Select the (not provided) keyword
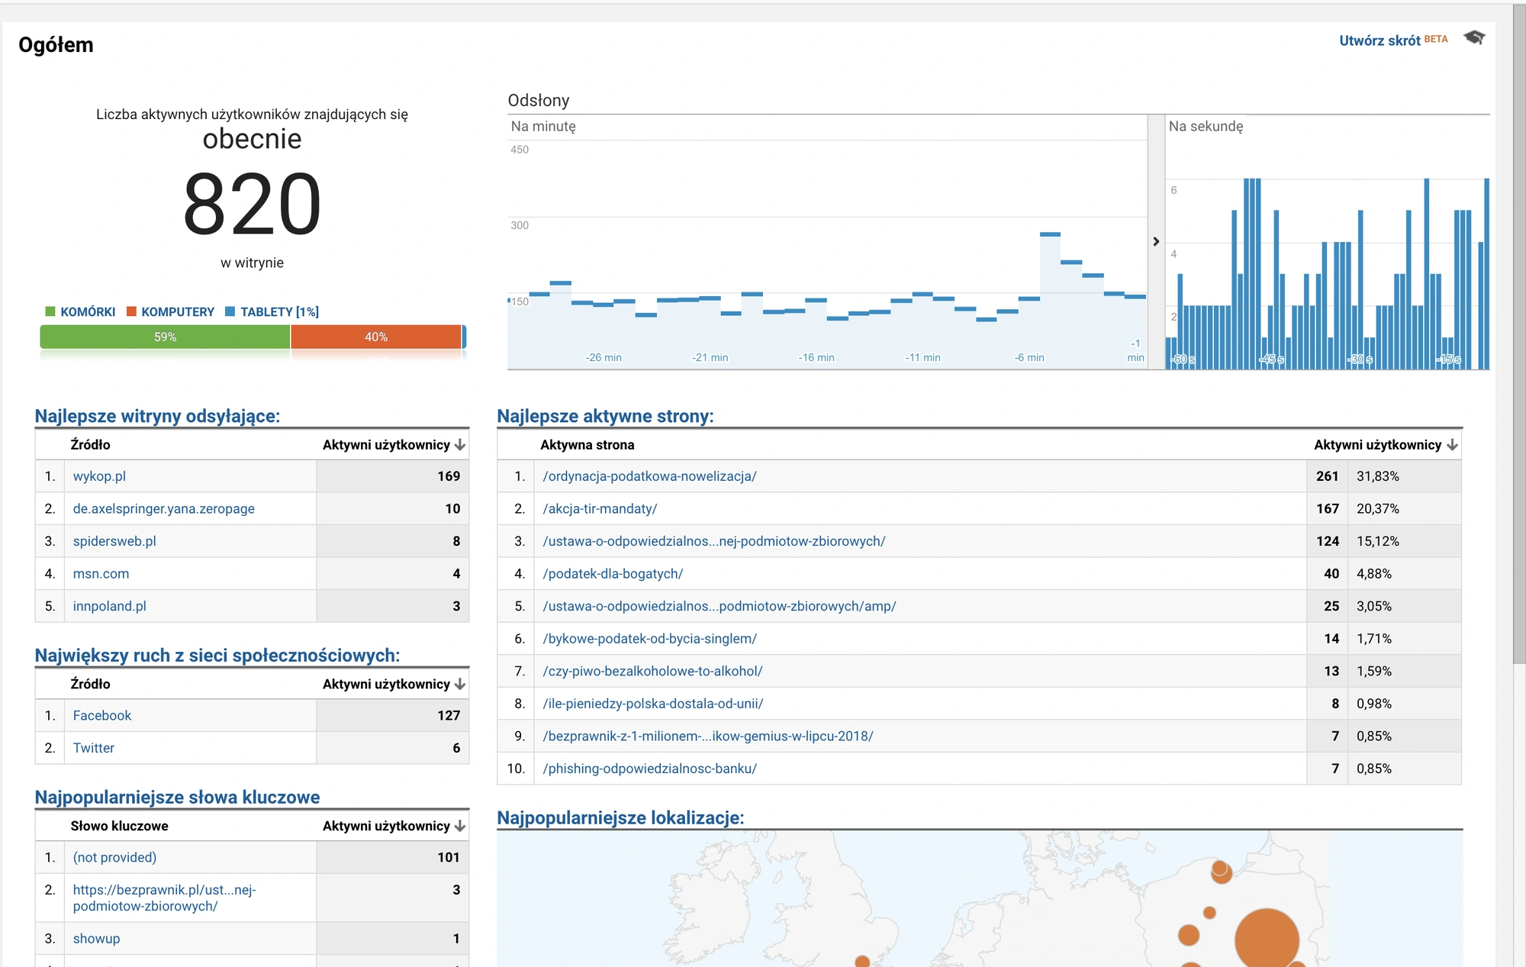Screen dimensions: 1526x967 tap(114, 858)
